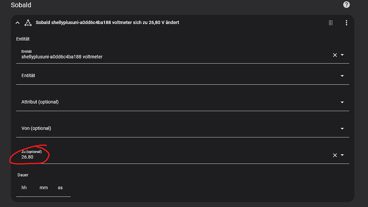Screen dimensions: 368x207
Task: Clear the selected voltmeter entity with X
Action: coord(334,55)
